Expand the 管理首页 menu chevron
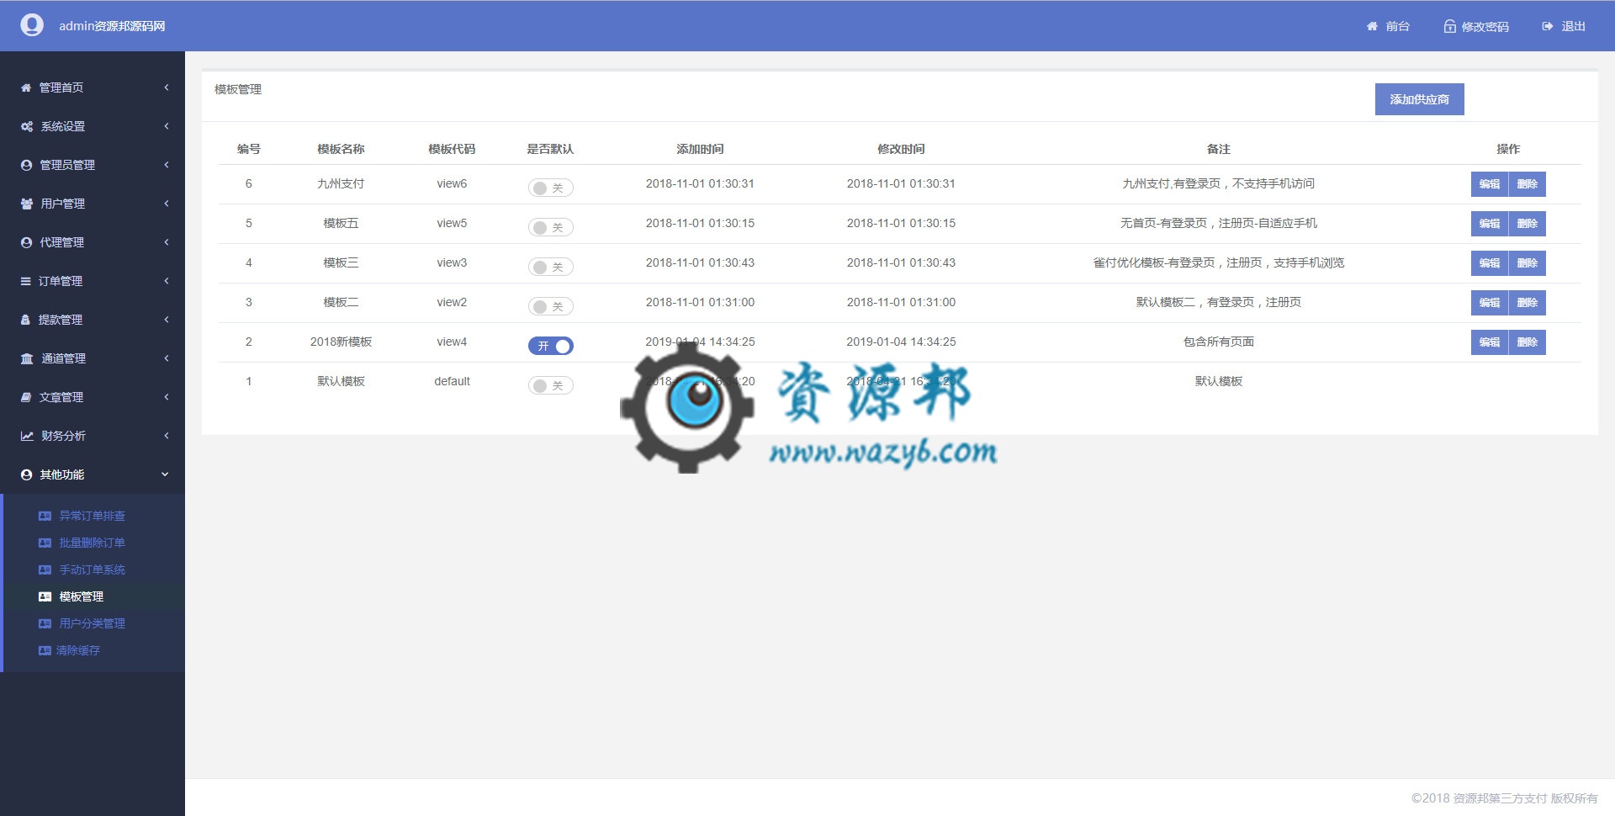Viewport: 1615px width, 816px height. pyautogui.click(x=167, y=87)
